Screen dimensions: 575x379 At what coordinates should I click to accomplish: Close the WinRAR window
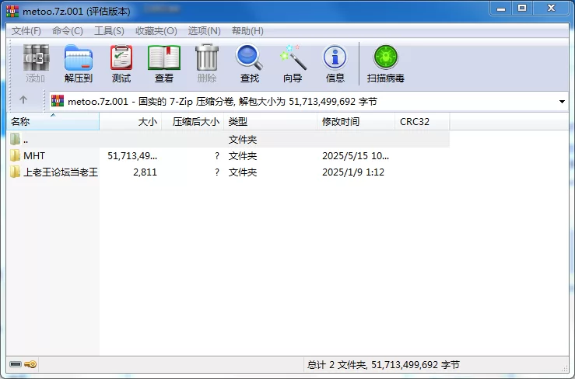(551, 9)
